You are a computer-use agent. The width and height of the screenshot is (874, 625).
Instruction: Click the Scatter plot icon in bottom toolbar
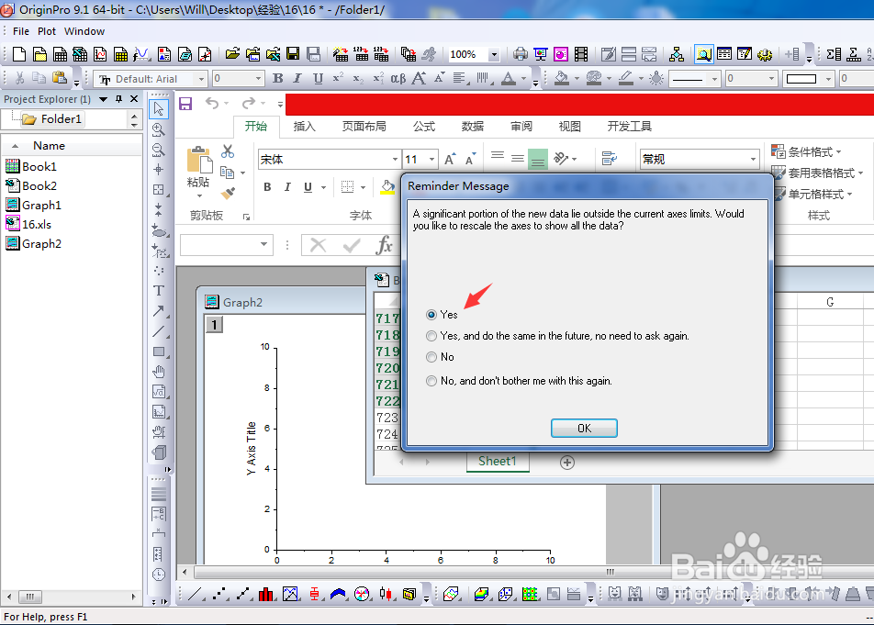[x=219, y=595]
